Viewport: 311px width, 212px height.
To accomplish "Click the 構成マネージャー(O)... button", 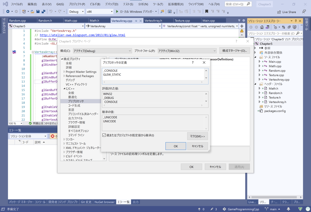I will point(235,51).
